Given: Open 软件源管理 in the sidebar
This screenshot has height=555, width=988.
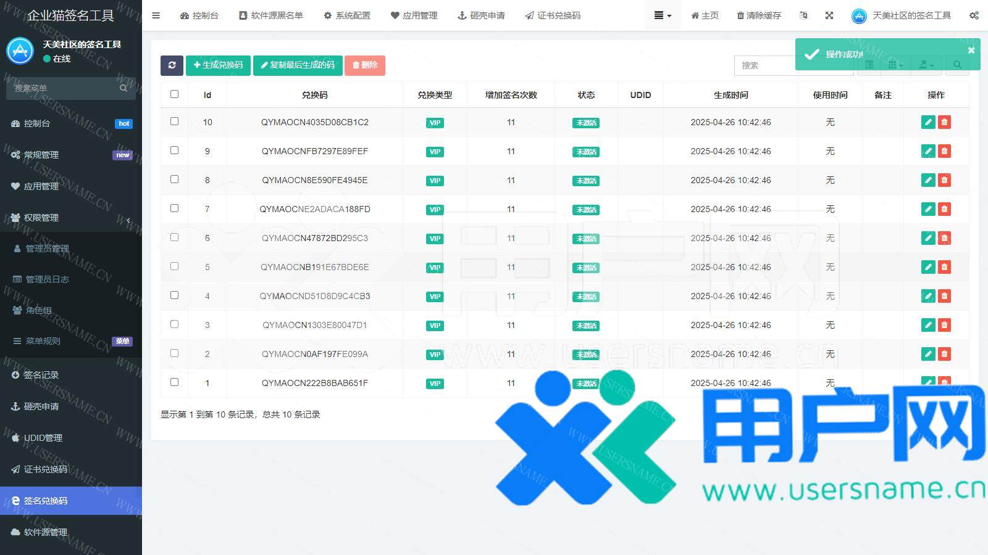Looking at the screenshot, I should click(x=71, y=532).
